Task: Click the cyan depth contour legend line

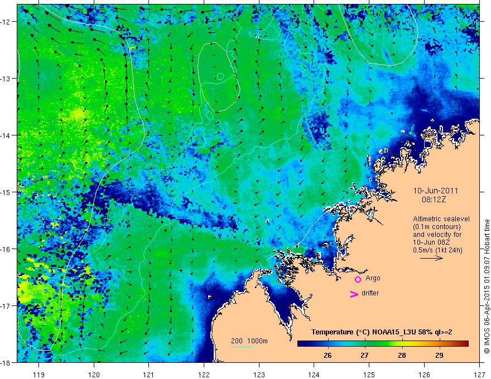Action: click(242, 347)
